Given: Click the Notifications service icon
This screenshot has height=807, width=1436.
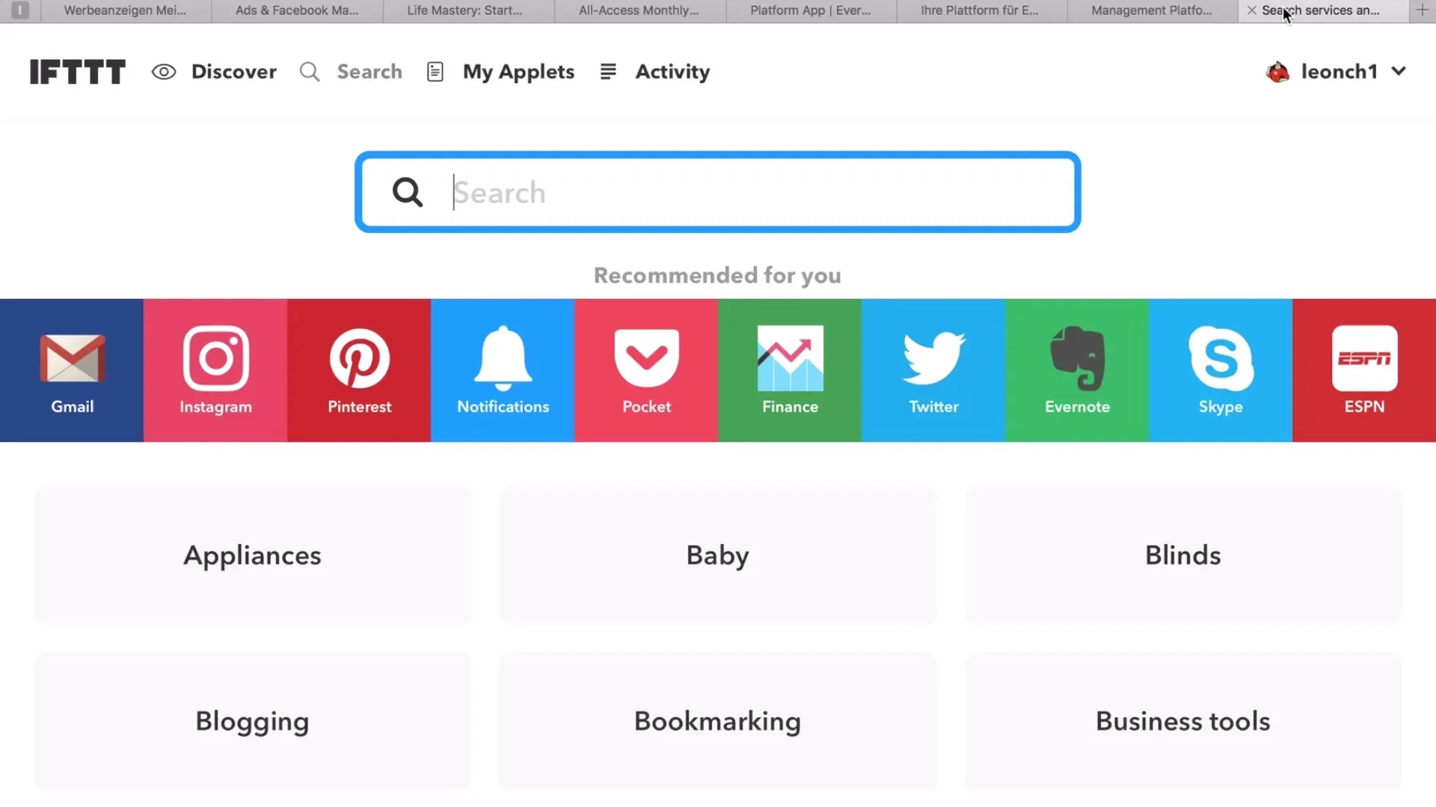Looking at the screenshot, I should click(503, 370).
